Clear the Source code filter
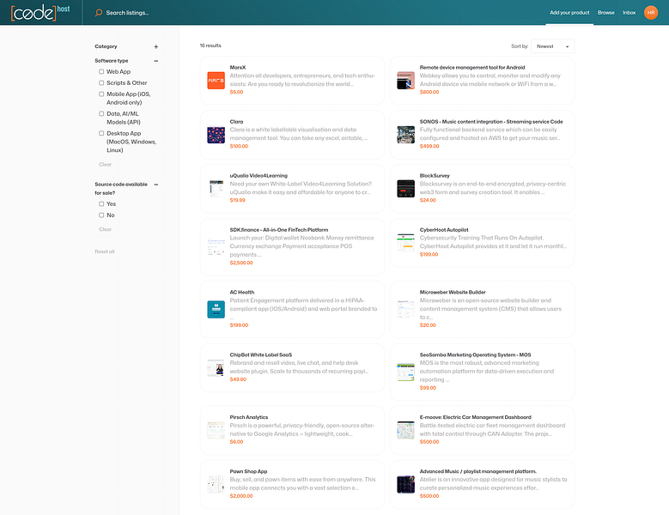Viewport: 669px width, 515px height. click(105, 229)
